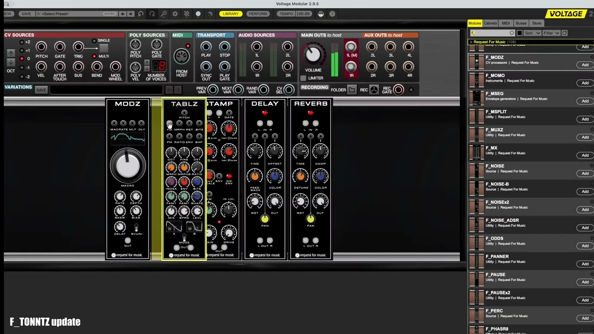Select the SINGLE trigger mode
Screen dimensions: 594x334
pyautogui.click(x=94, y=41)
